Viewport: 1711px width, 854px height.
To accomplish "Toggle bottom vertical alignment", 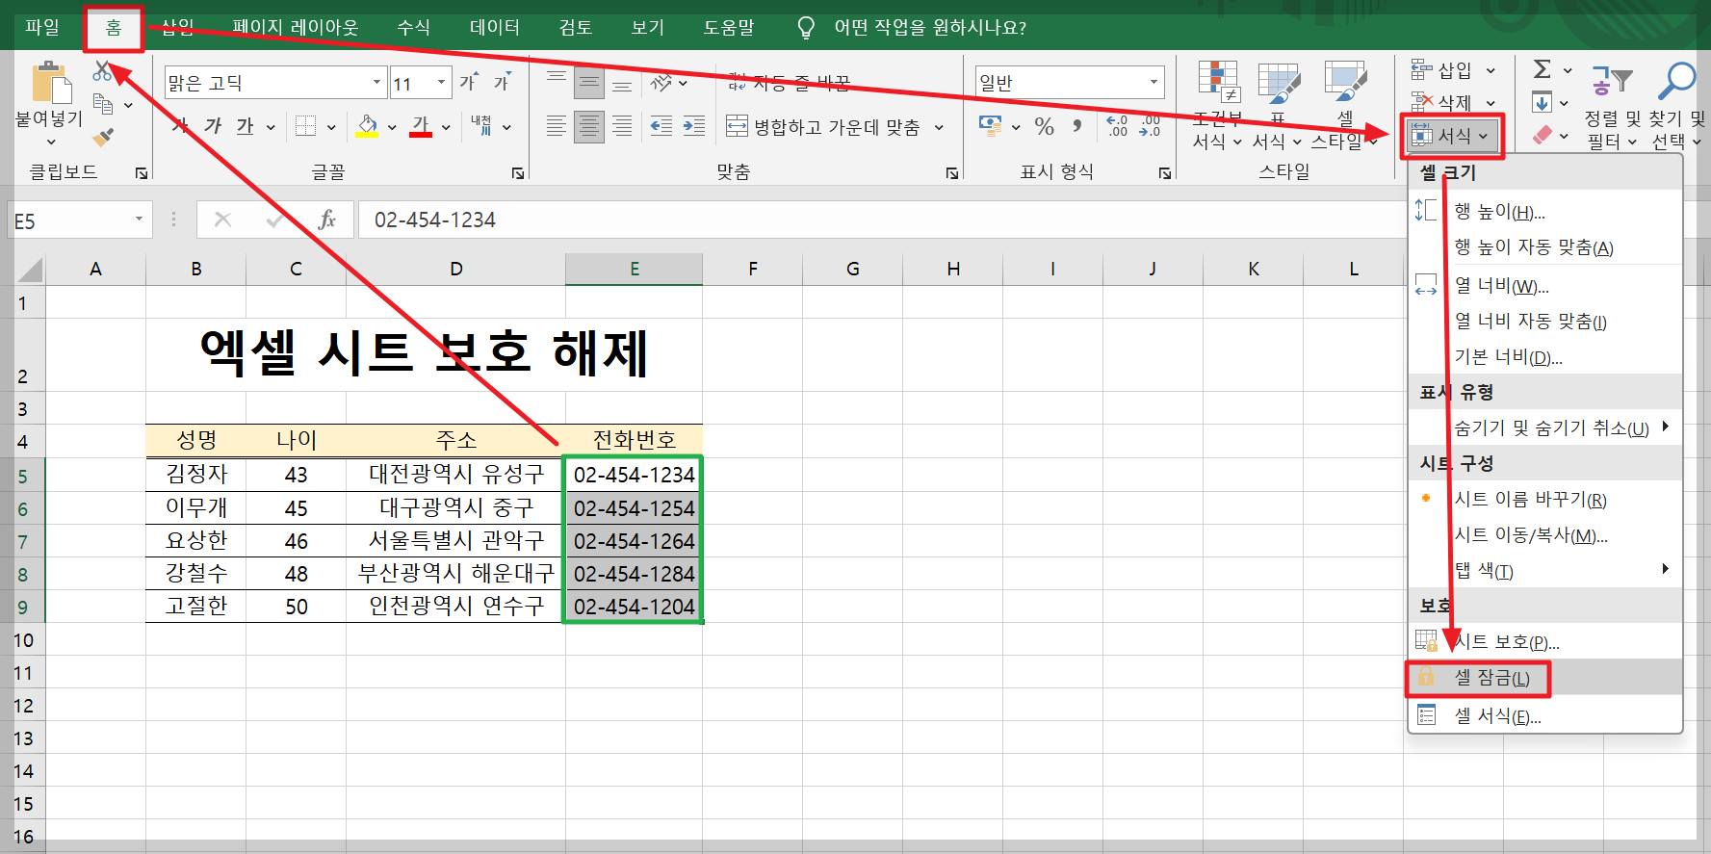I will [x=622, y=83].
